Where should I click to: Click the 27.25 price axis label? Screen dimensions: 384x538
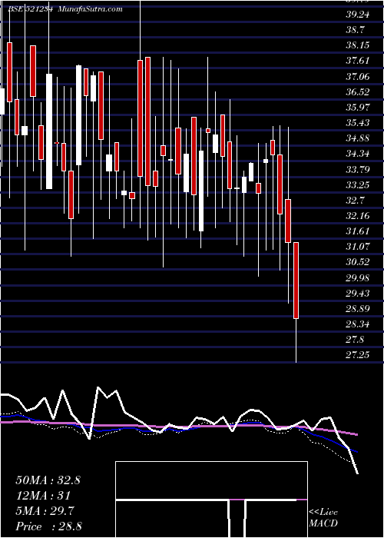(x=358, y=355)
